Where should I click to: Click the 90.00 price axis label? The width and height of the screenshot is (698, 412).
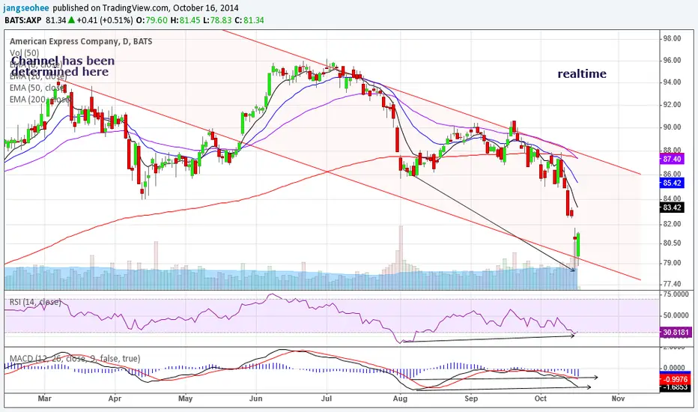(673, 127)
